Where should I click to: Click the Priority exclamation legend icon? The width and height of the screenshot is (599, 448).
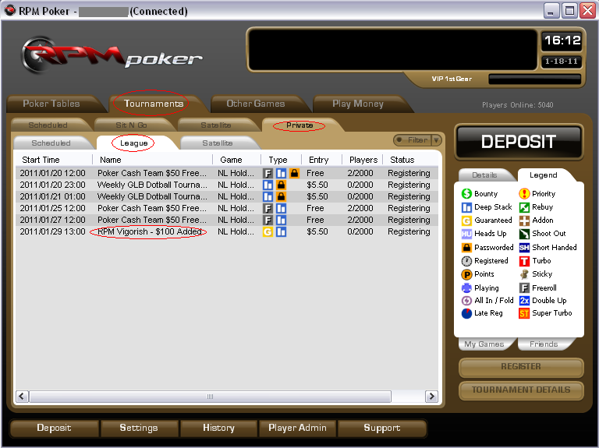[x=524, y=194]
